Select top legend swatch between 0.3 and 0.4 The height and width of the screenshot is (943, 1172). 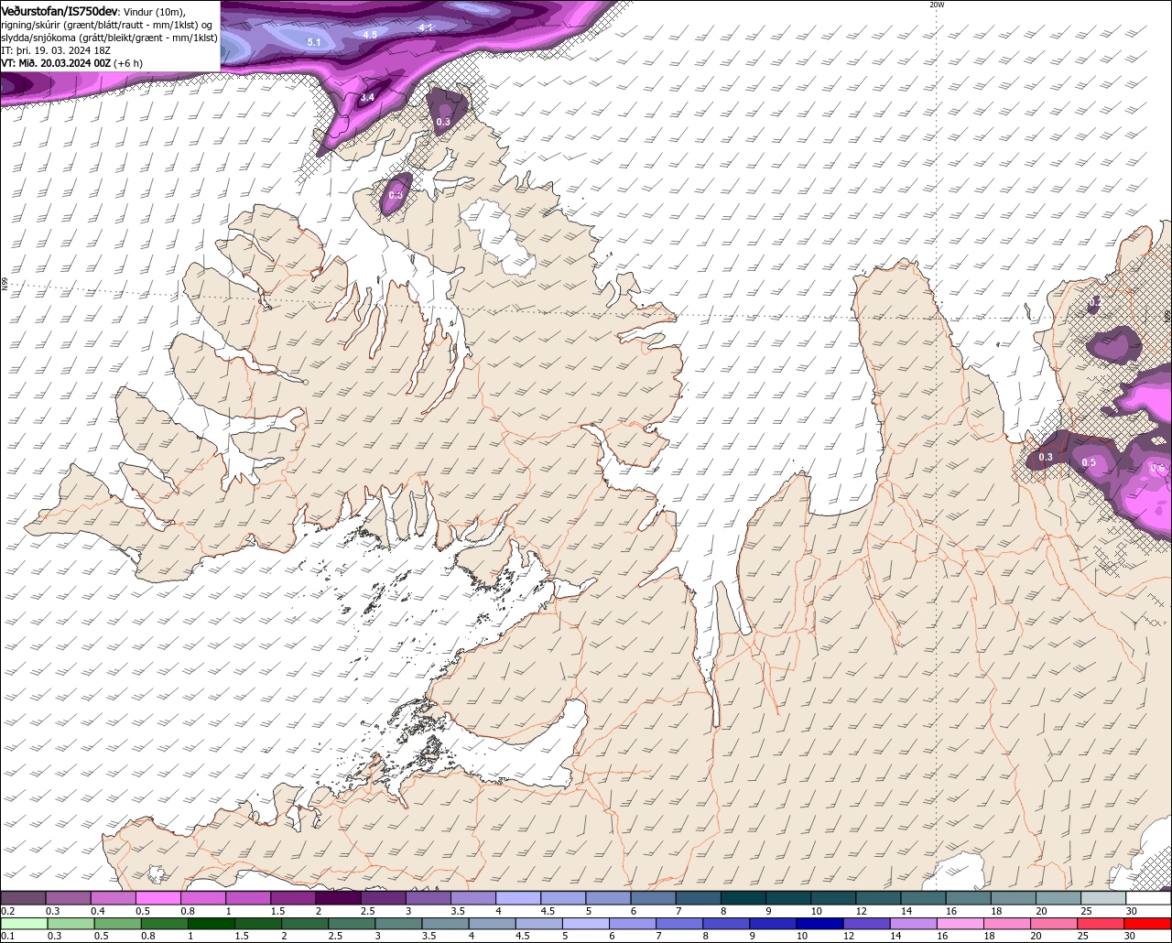click(69, 898)
